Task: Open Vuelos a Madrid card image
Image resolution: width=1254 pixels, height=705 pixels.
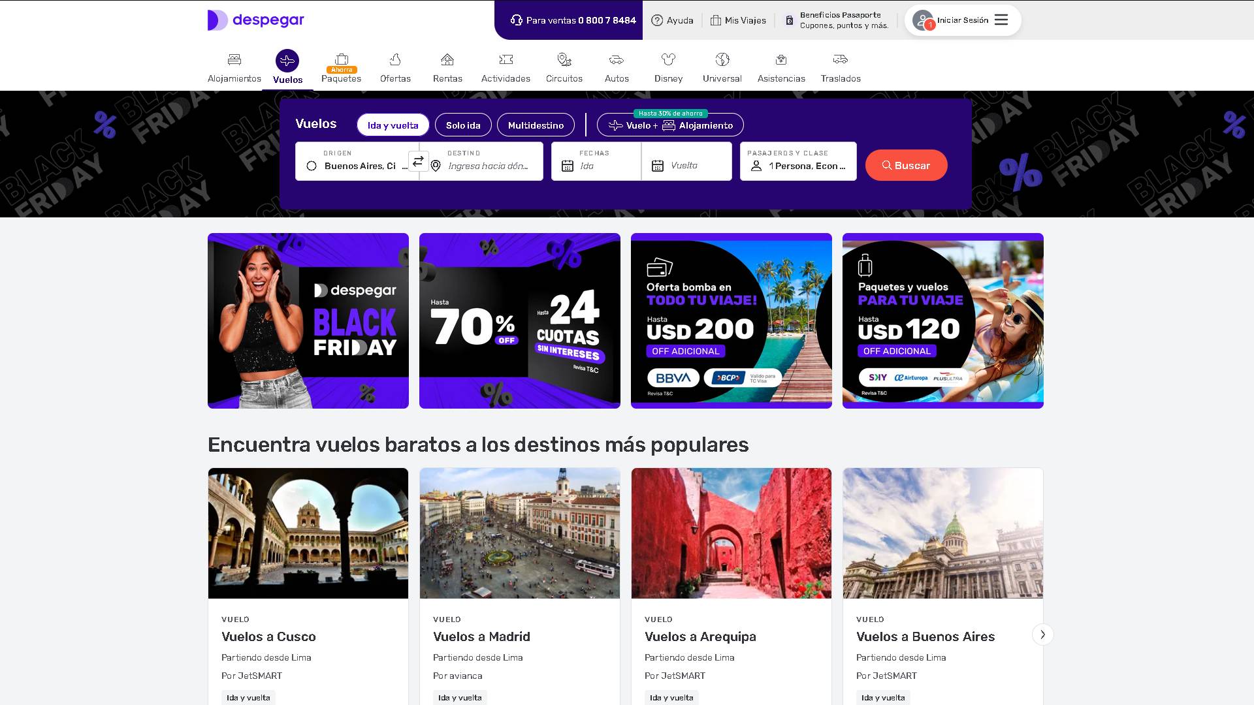Action: coord(520,533)
